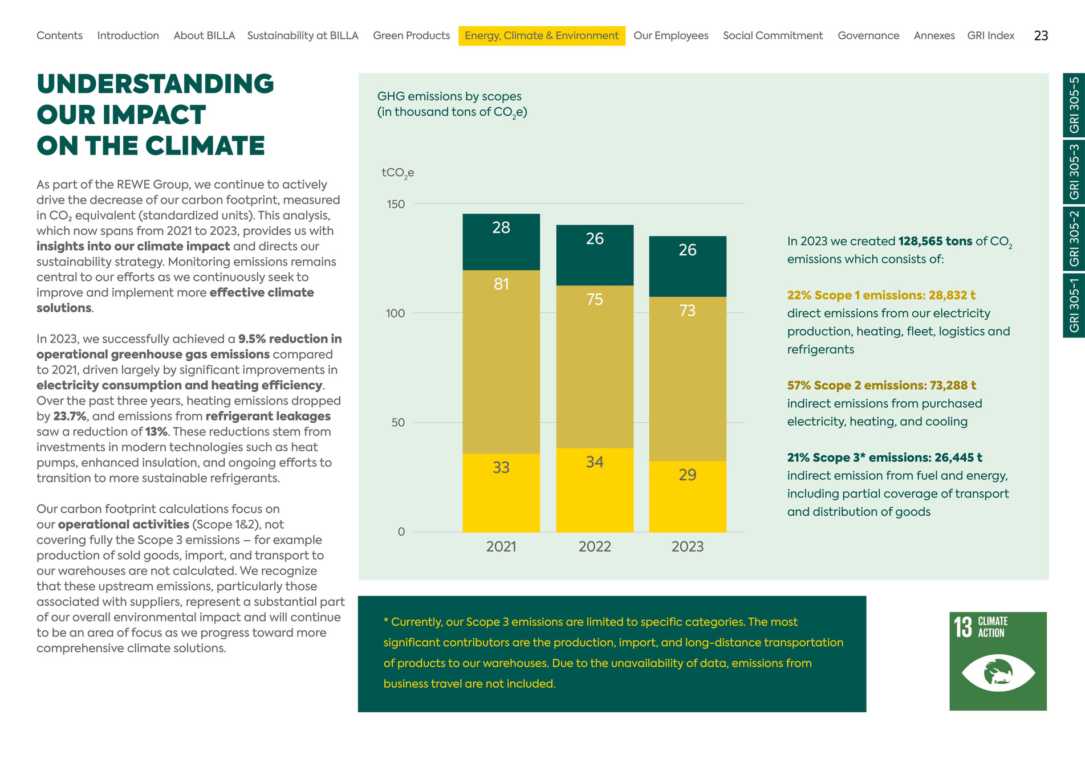Click the 2022 gold segment labeled 75
Image resolution: width=1085 pixels, height=767 pixels.
click(595, 367)
